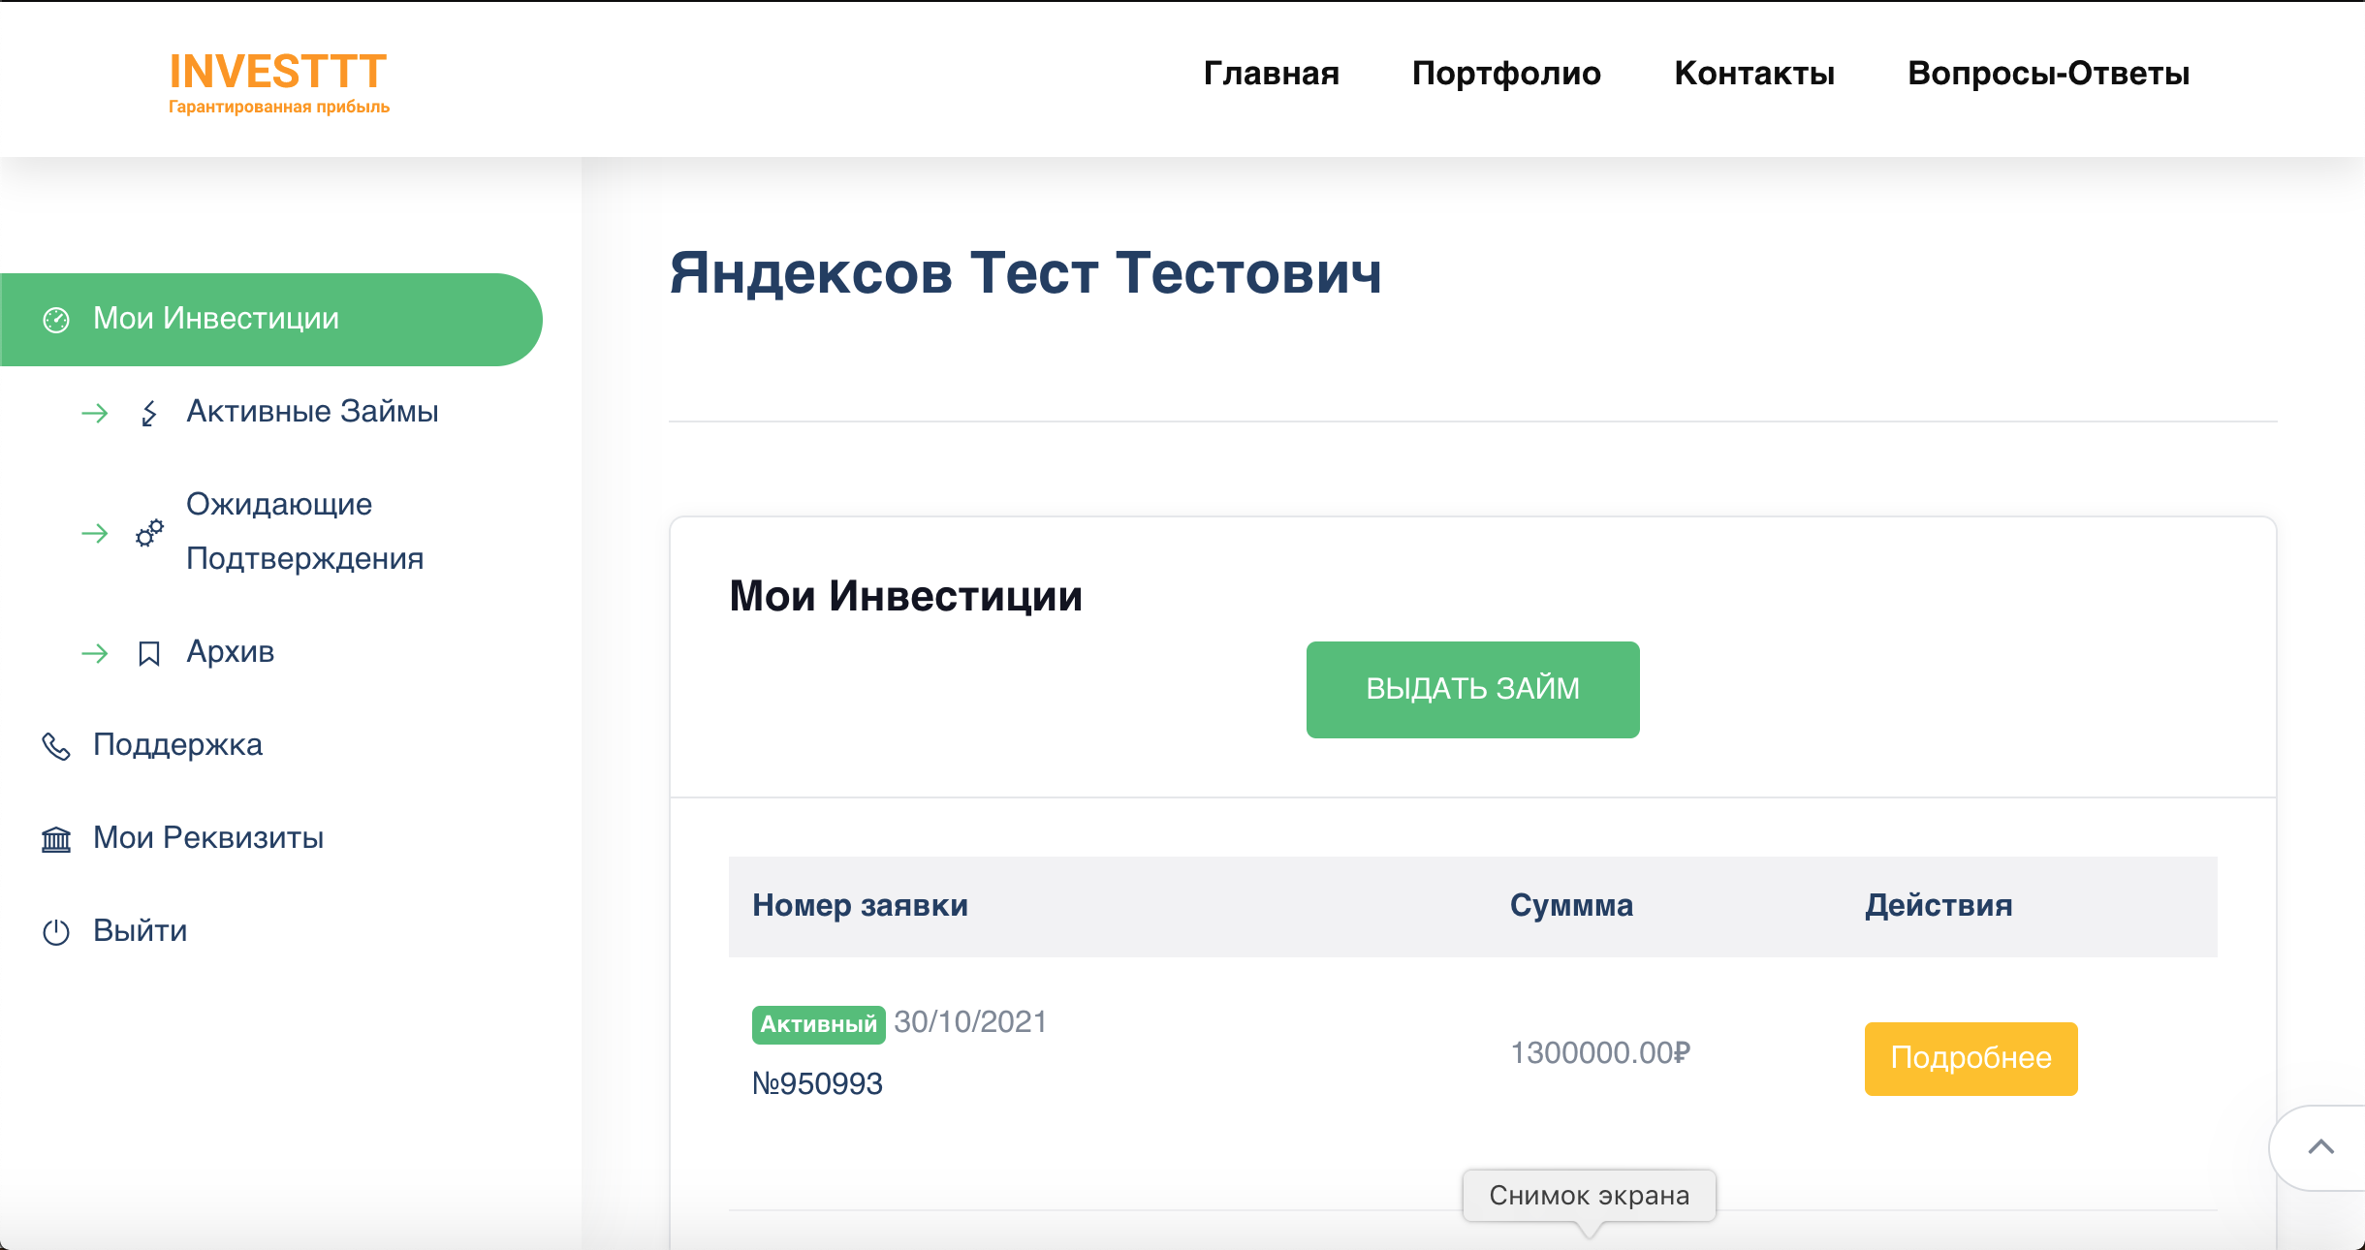
Task: Click the INVESTTT logo
Action: (278, 81)
